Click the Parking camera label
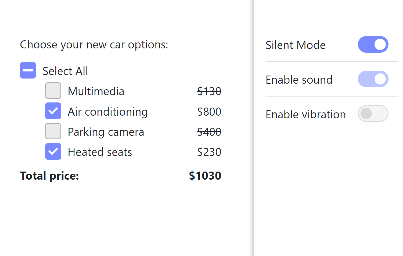Viewport: 403px width, 256px height. click(x=106, y=132)
